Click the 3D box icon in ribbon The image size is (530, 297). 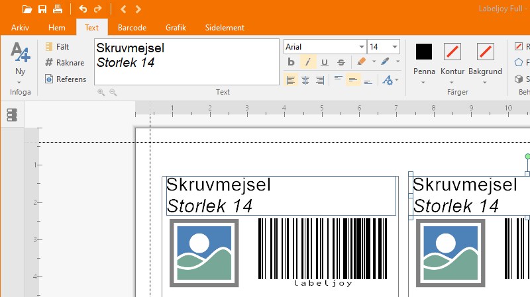(519, 79)
